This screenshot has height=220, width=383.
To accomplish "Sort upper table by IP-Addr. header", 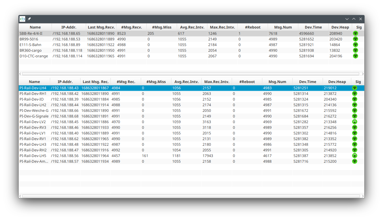I will click(69, 27).
